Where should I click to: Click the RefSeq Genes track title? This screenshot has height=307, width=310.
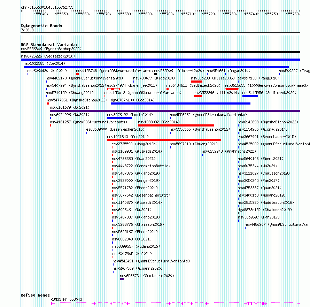35,295
